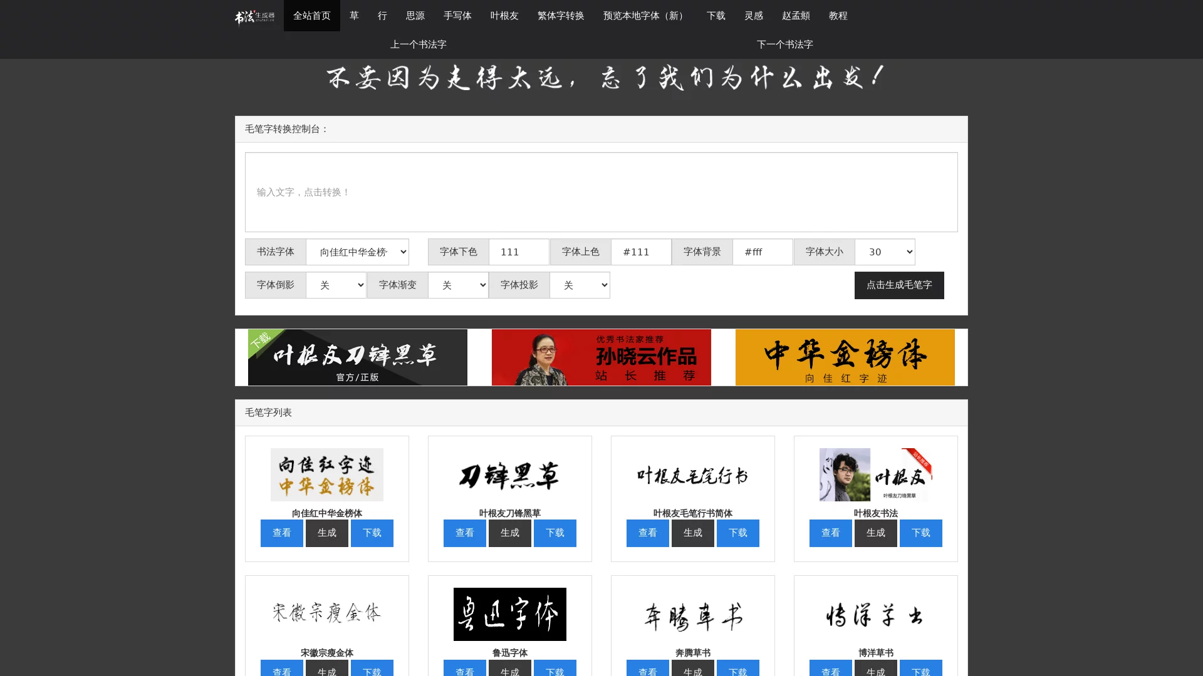The height and width of the screenshot is (676, 1203).
Task: Toggle the 字体倒影 setting dropdown
Action: pyautogui.click(x=336, y=285)
